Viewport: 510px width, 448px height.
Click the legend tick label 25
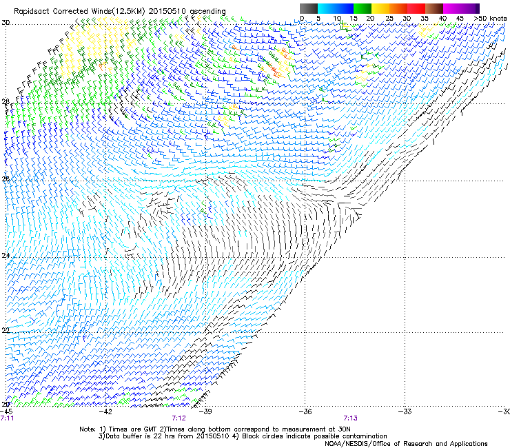[389, 18]
